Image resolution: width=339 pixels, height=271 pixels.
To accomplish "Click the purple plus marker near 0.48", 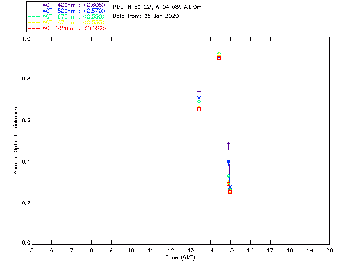I will click(228, 144).
